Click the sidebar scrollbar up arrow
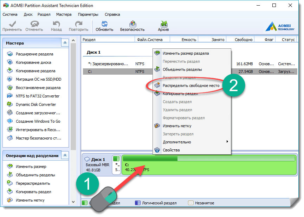 [x=73, y=40]
